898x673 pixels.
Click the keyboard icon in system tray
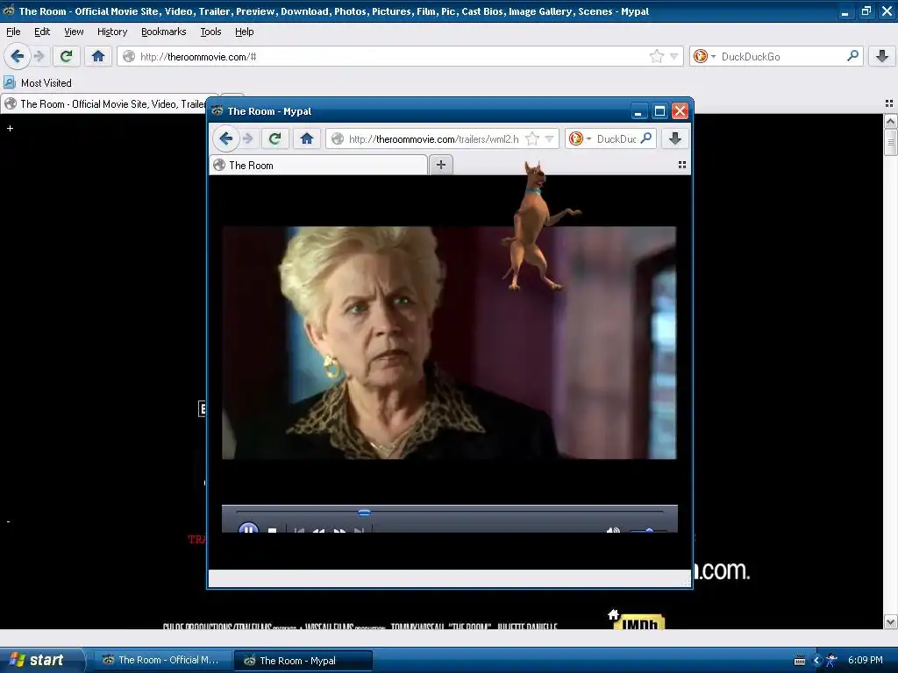(x=800, y=661)
